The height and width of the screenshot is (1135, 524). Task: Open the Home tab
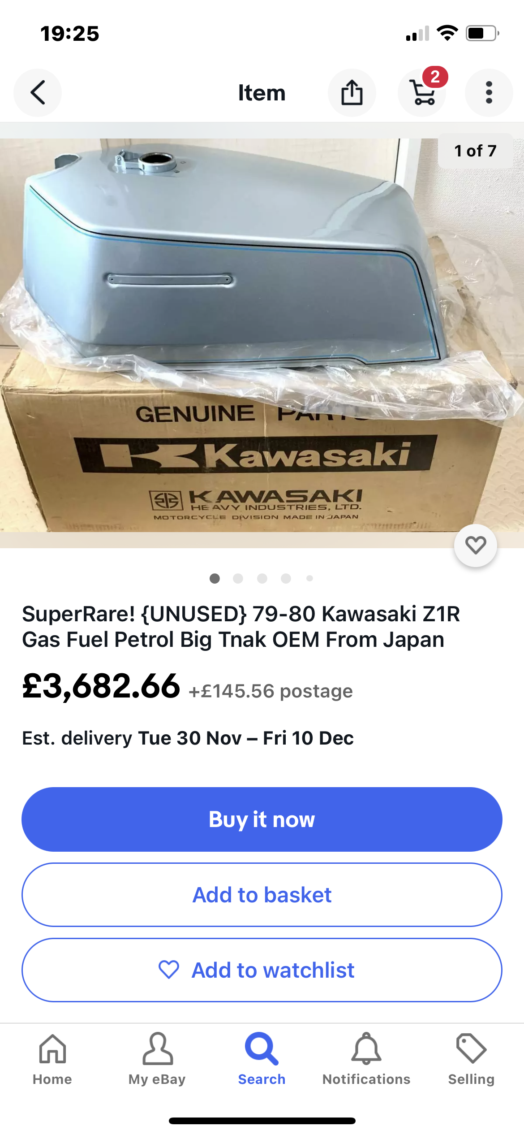point(52,1059)
